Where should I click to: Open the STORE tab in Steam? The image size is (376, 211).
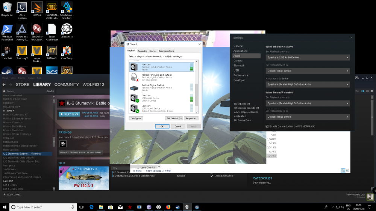[23, 85]
